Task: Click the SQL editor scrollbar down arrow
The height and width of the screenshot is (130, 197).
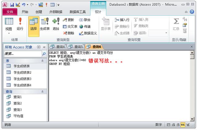Action: pos(192,119)
